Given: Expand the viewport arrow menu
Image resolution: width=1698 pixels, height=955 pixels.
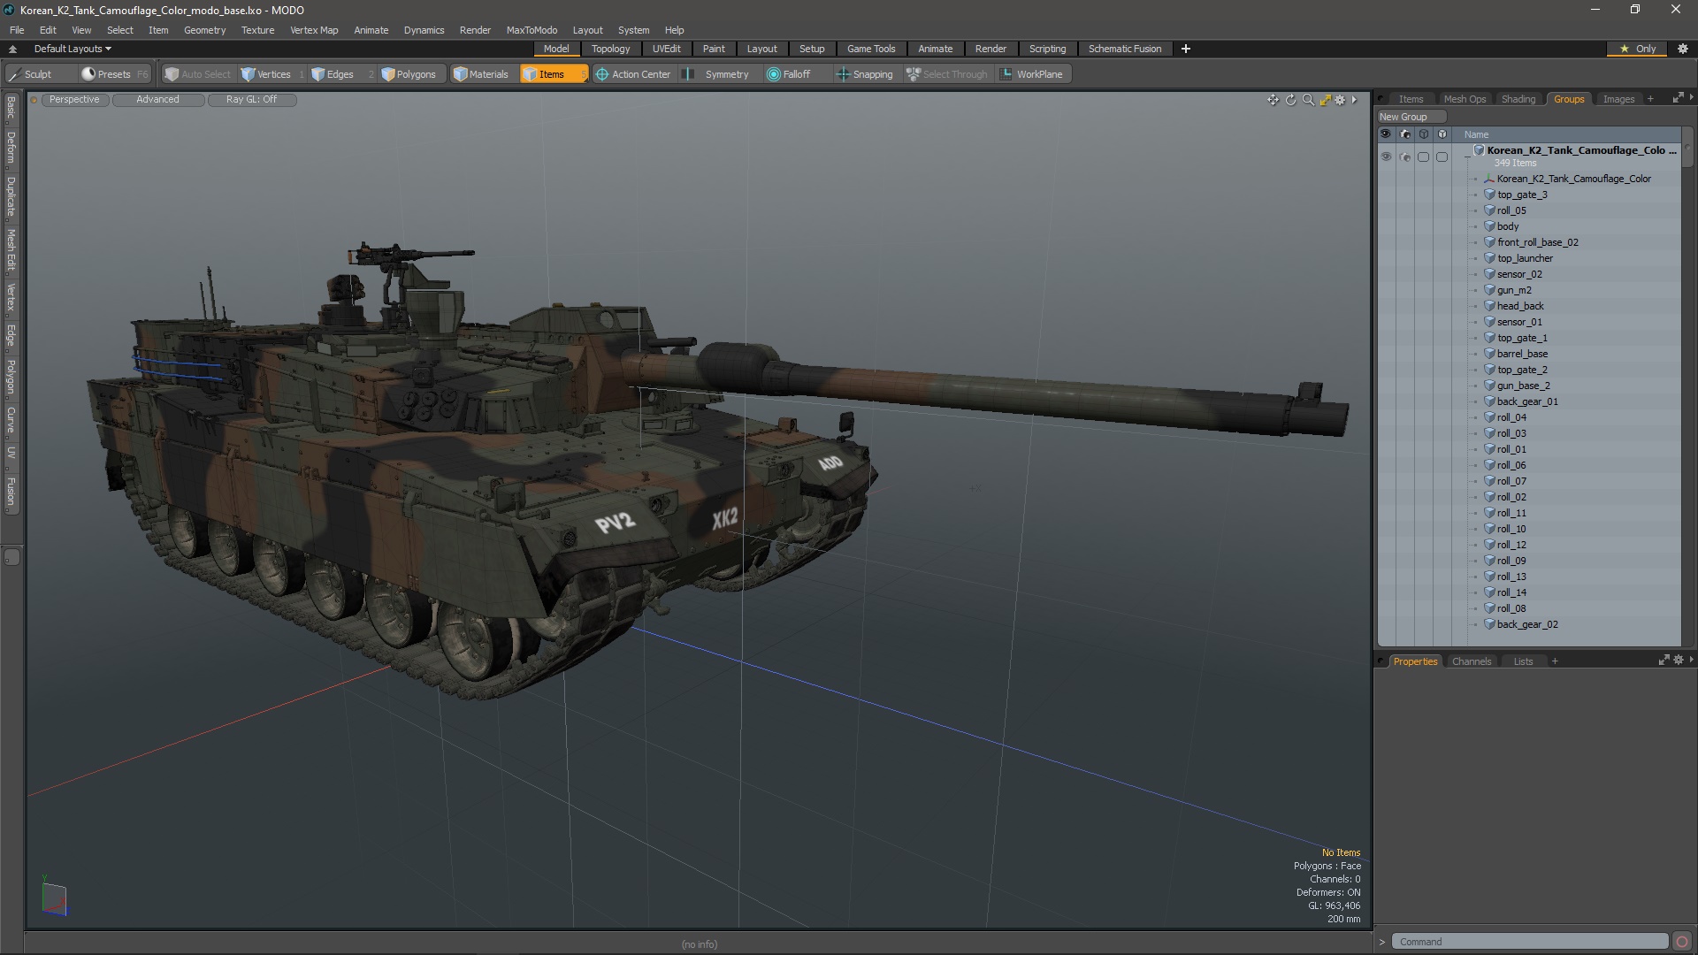Looking at the screenshot, I should coord(1354,100).
